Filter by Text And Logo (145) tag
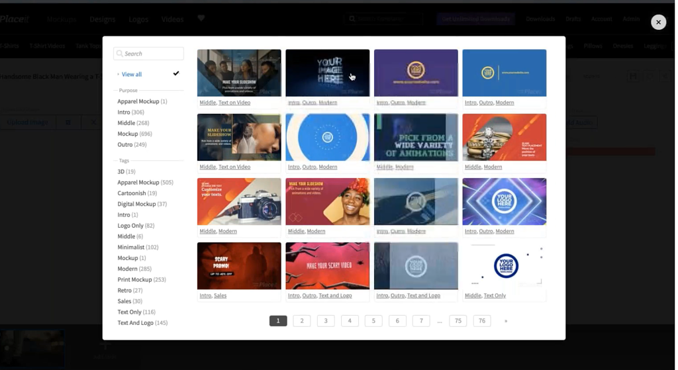Screen dimensions: 678x370 (142, 323)
